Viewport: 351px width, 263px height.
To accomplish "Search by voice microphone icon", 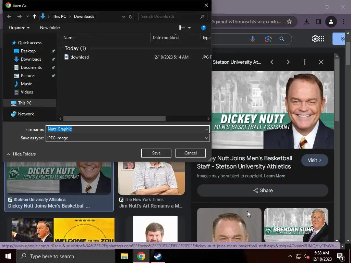I will click(253, 39).
